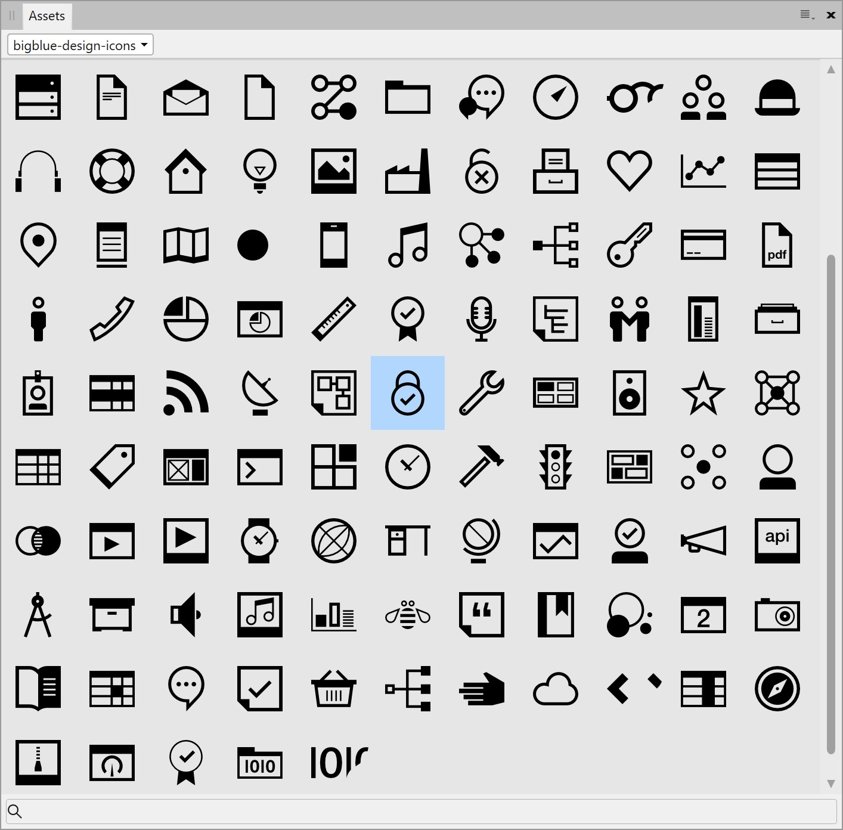Switch to the Assets tab
Image resolution: width=843 pixels, height=830 pixels.
pyautogui.click(x=47, y=16)
